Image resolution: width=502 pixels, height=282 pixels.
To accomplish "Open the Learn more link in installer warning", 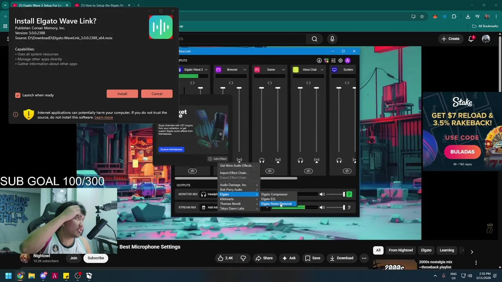I will point(104,117).
